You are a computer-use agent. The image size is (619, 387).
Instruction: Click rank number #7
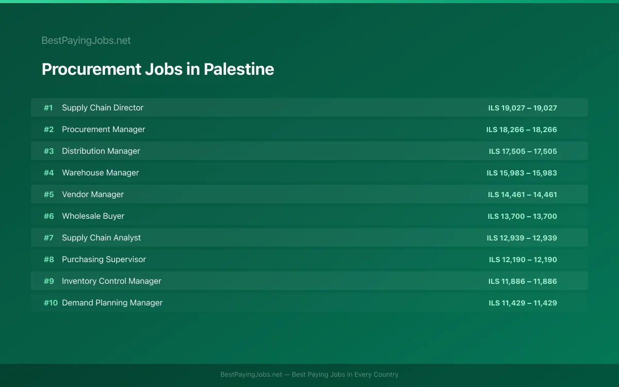click(48, 238)
